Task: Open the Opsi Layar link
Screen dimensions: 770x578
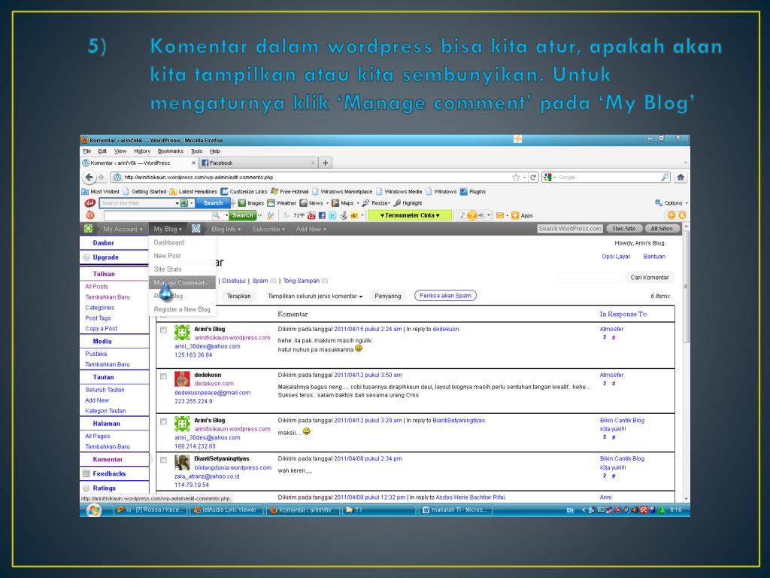Action: point(616,257)
